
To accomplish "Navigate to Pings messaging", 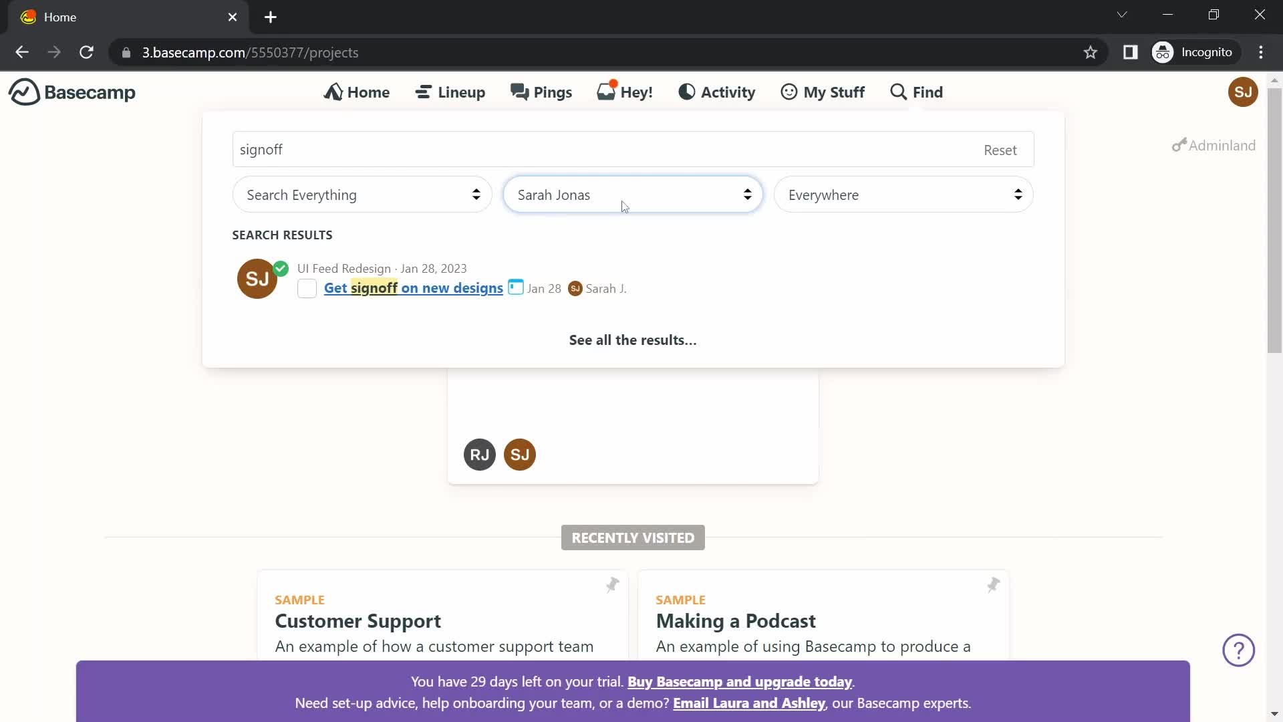I will click(541, 92).
